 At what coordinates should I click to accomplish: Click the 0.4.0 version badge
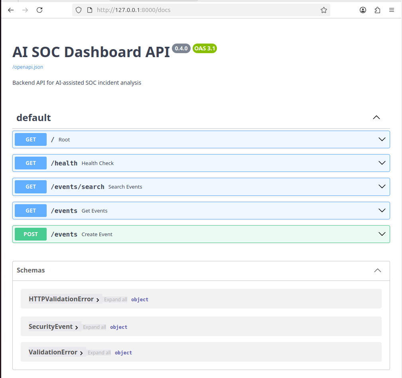point(181,48)
